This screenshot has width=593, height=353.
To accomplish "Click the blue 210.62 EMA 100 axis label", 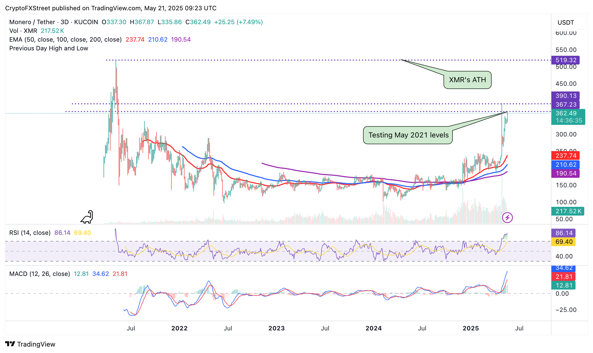I will coord(565,165).
